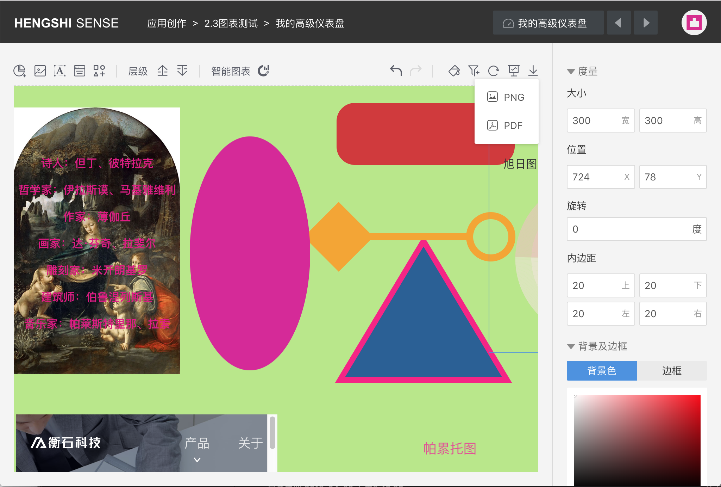
Task: Edit the height size field
Action: [673, 121]
